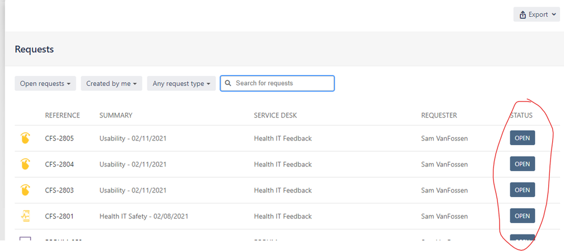The height and width of the screenshot is (251, 564).
Task: Open request reference CFS-2805
Action: (59, 139)
